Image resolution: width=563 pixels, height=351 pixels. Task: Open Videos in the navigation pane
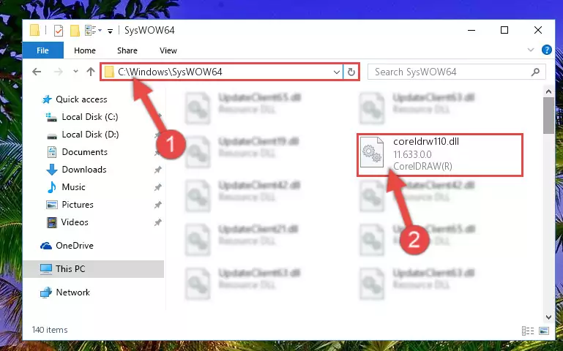(75, 222)
